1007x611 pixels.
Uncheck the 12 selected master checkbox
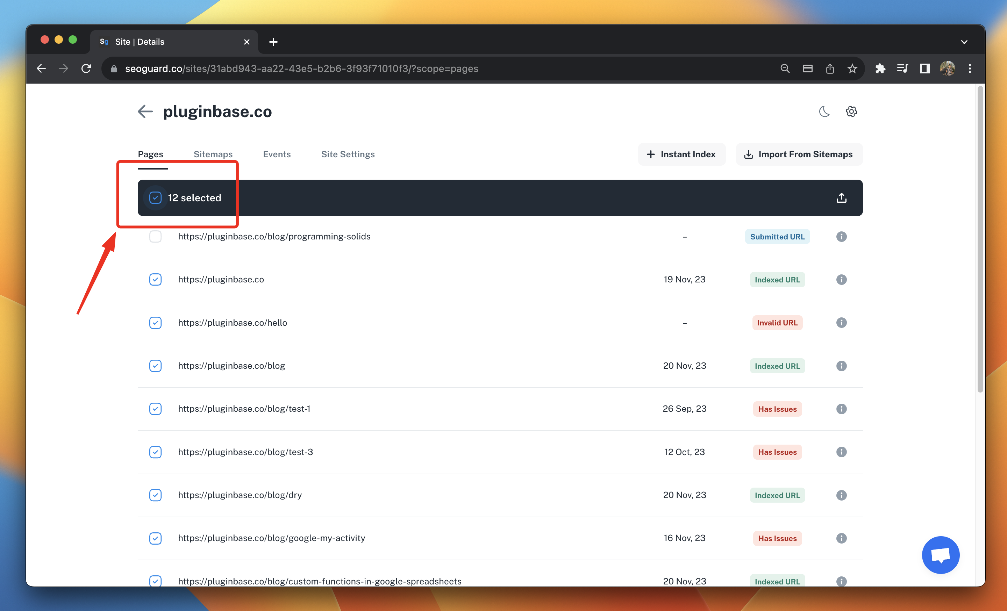pos(155,198)
